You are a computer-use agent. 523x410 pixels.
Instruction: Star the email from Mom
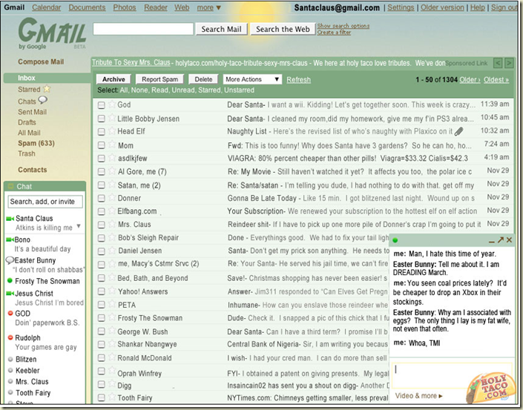pos(112,145)
